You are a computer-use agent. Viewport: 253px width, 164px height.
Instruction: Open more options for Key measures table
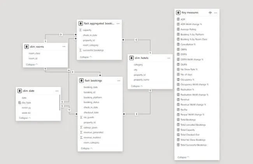[x=216, y=13]
